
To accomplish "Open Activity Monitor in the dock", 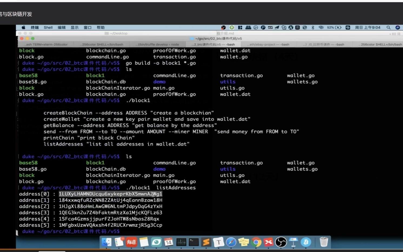I will point(181,242).
